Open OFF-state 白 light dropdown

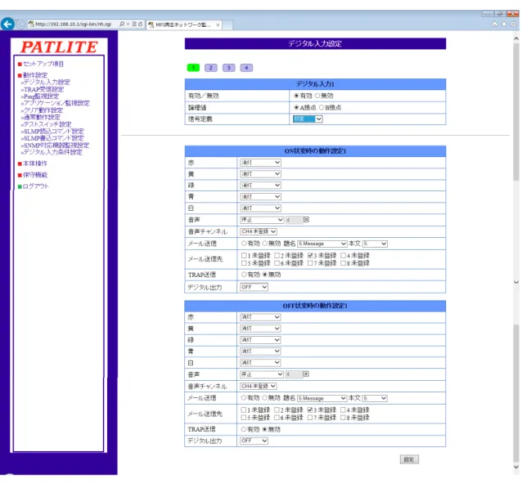tap(260, 363)
